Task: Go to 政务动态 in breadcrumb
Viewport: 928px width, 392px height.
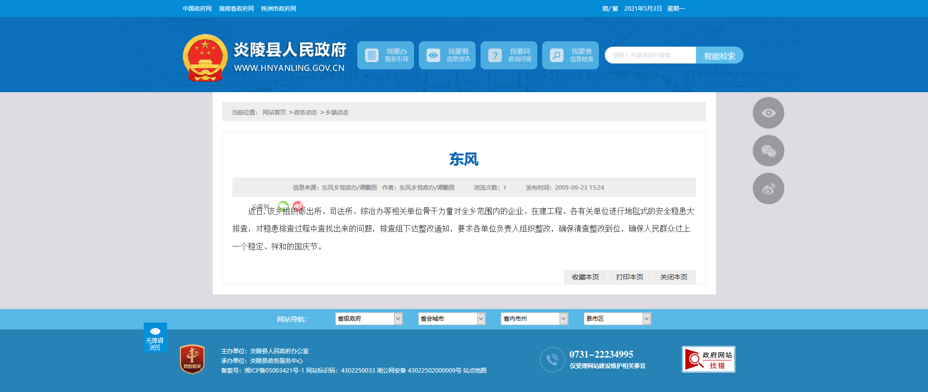Action: [x=305, y=113]
